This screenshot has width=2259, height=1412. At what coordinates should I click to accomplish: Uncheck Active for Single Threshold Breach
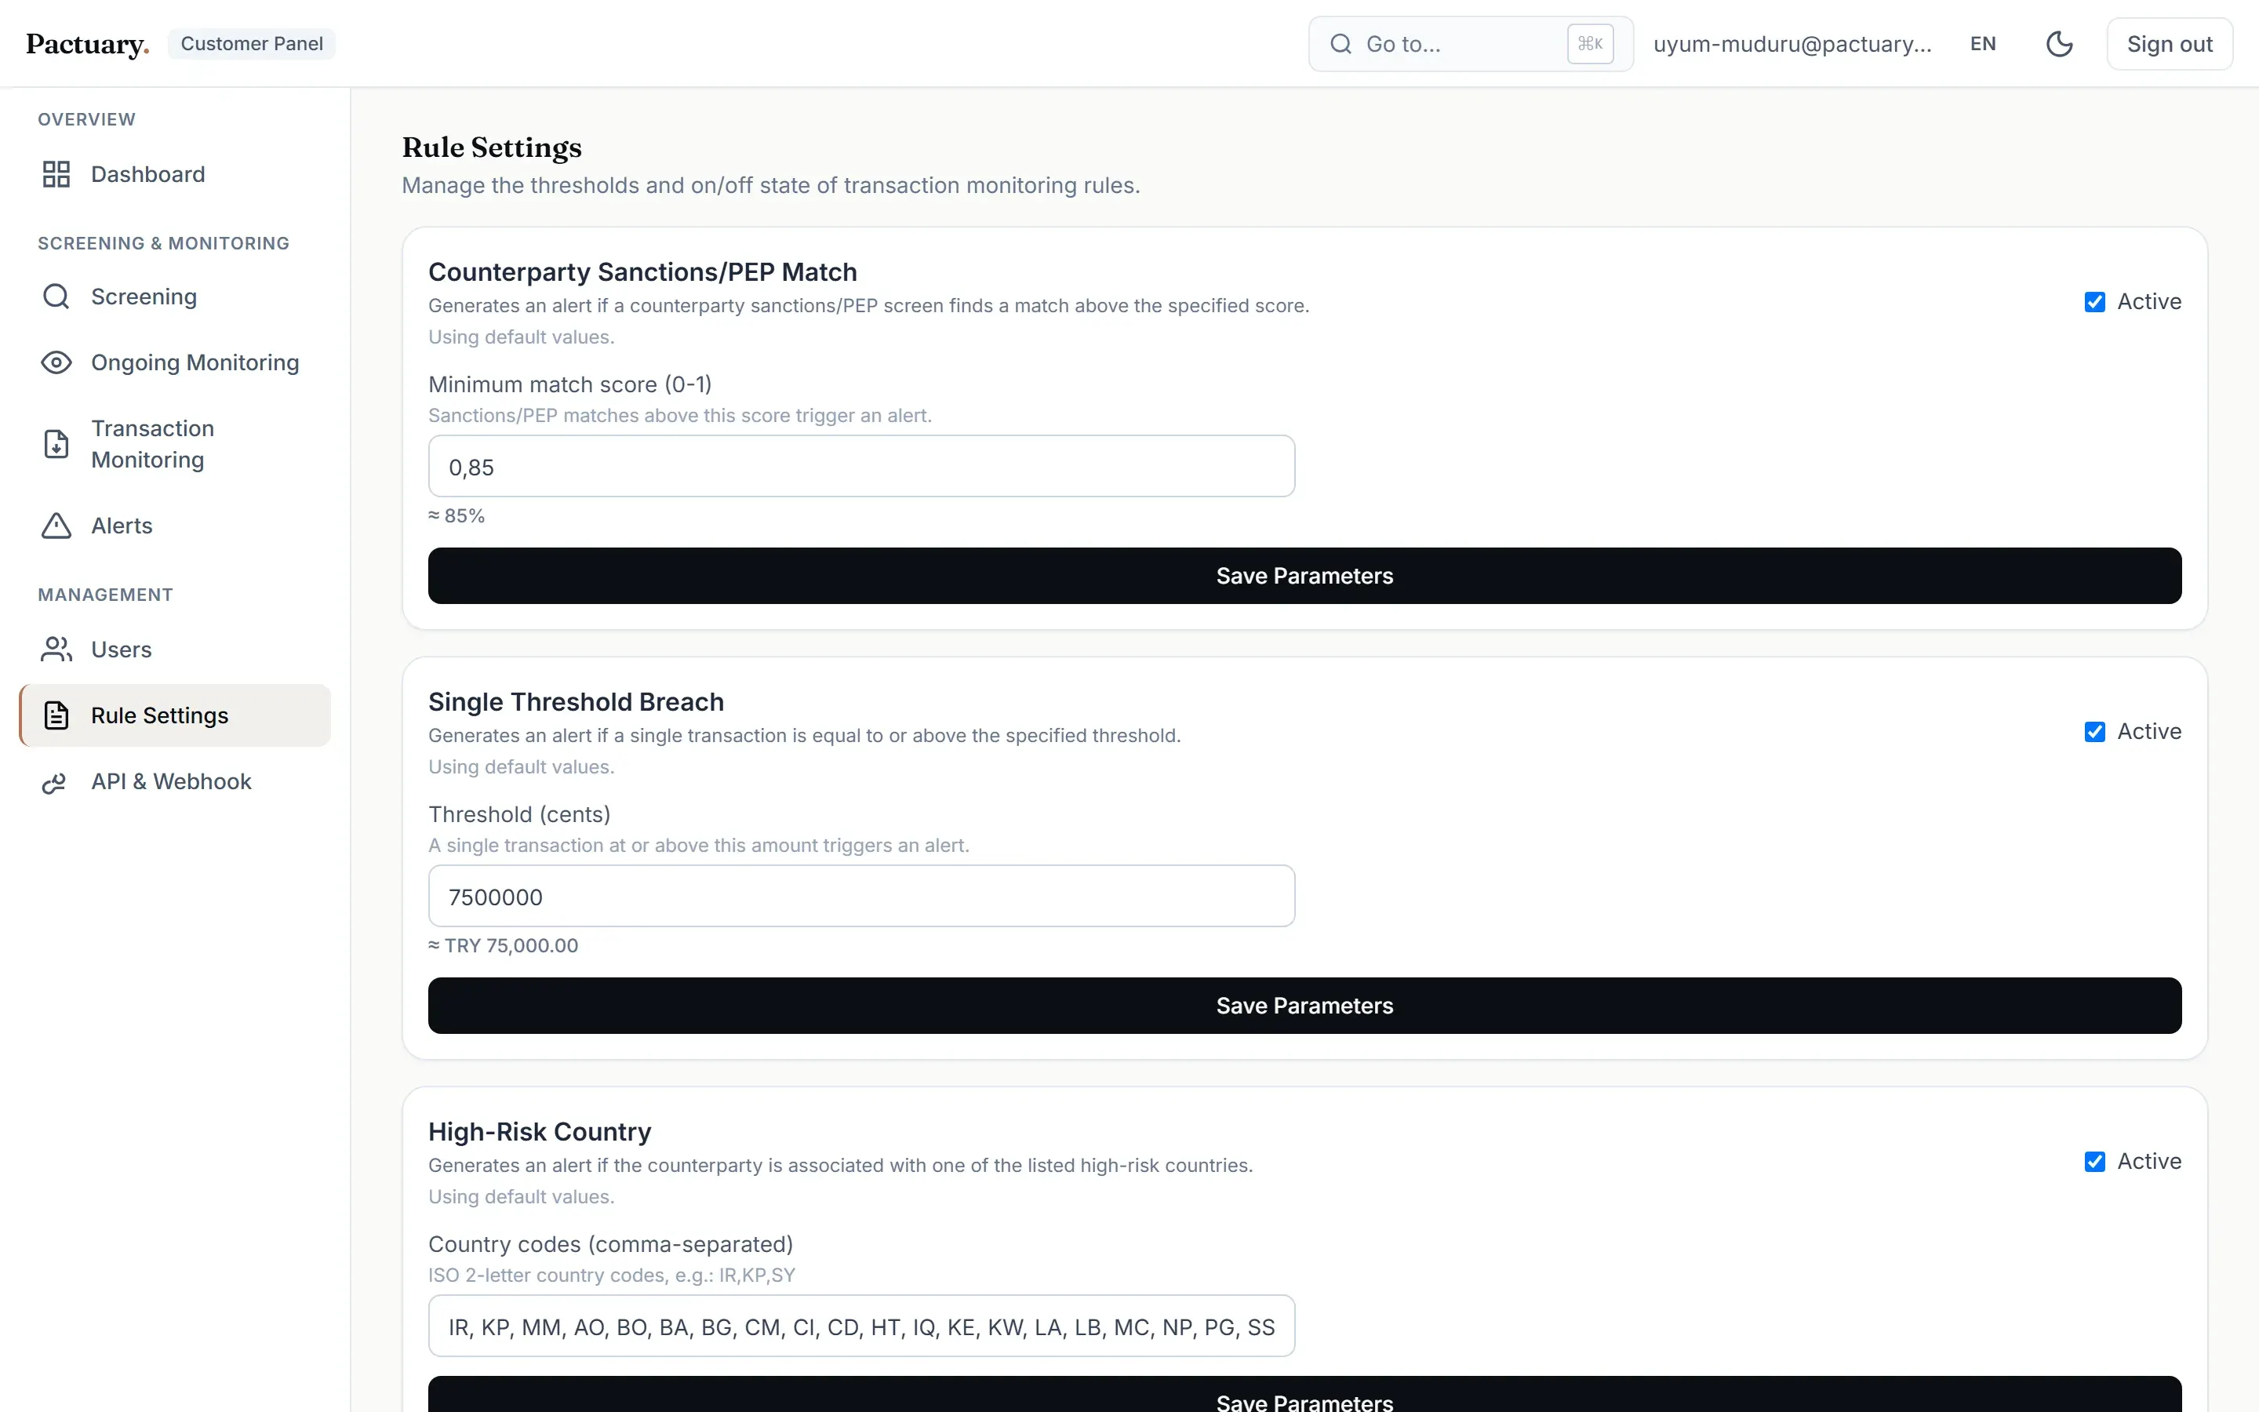2095,731
